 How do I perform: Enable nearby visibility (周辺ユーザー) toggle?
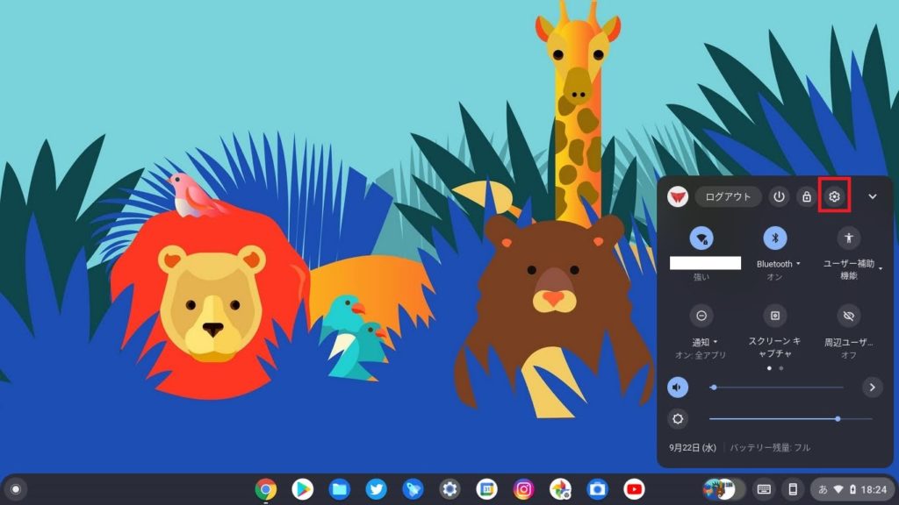click(x=848, y=316)
